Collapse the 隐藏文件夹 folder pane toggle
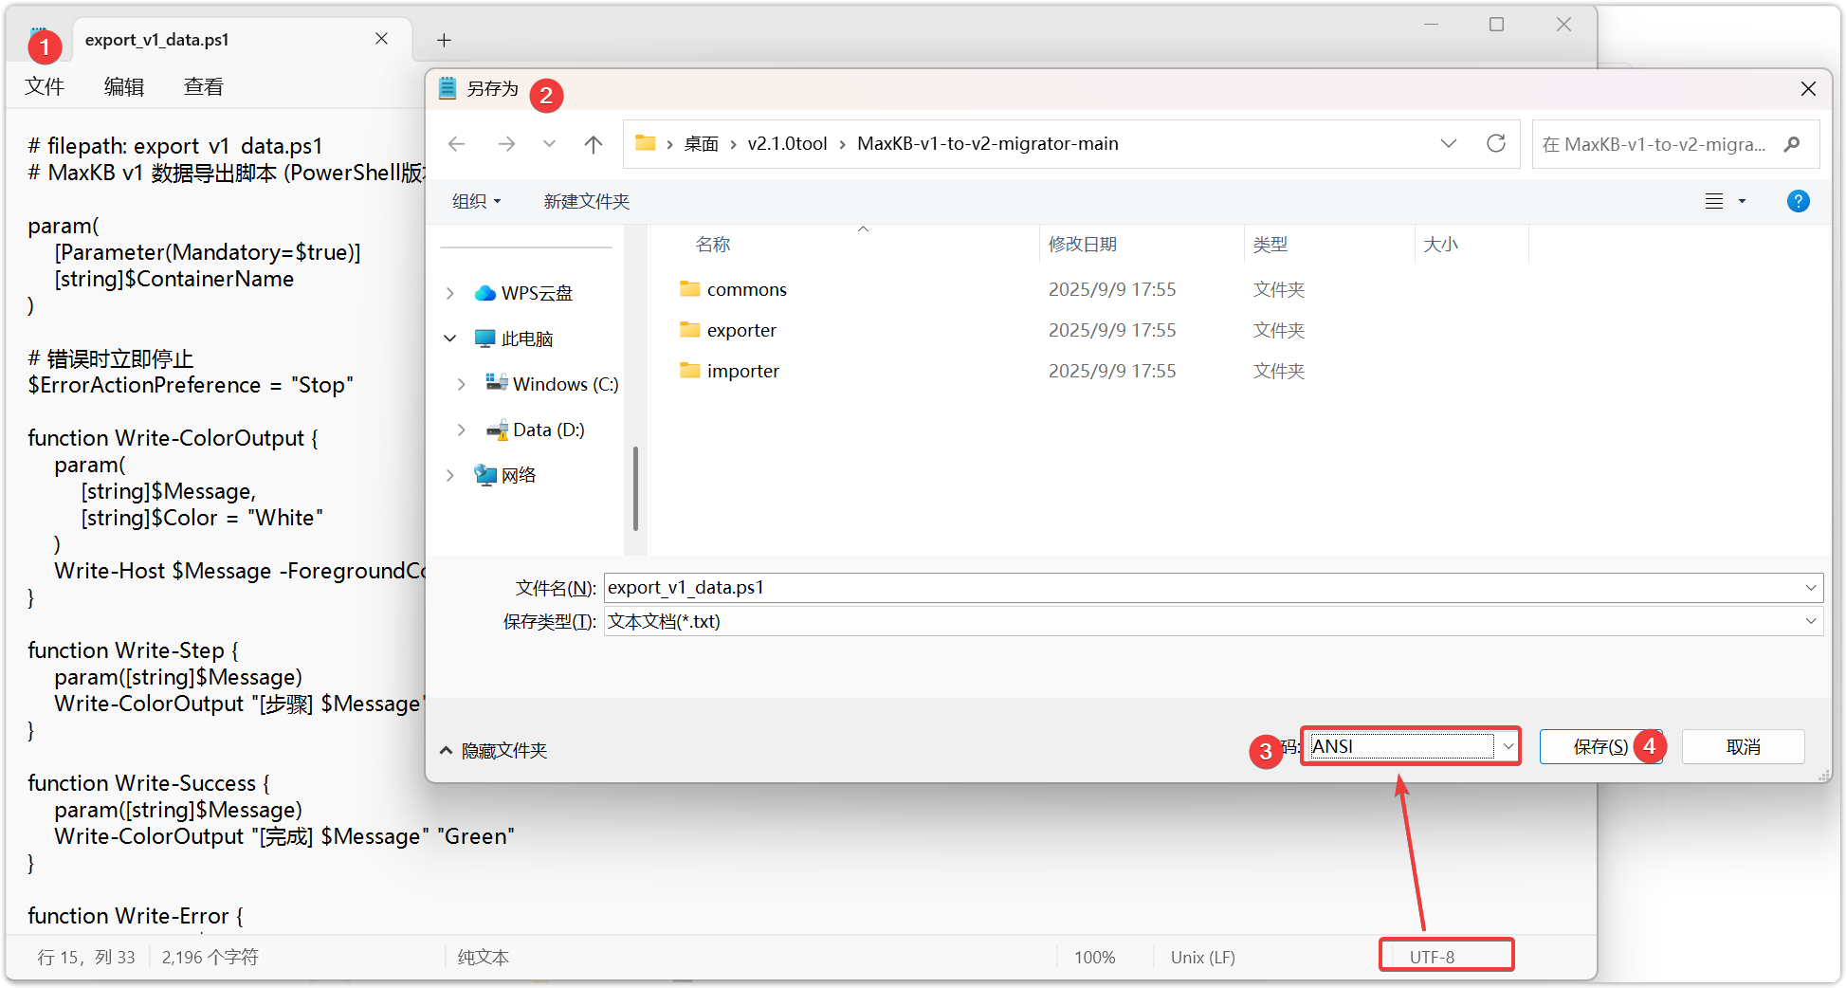The image size is (1846, 988). coord(493,750)
